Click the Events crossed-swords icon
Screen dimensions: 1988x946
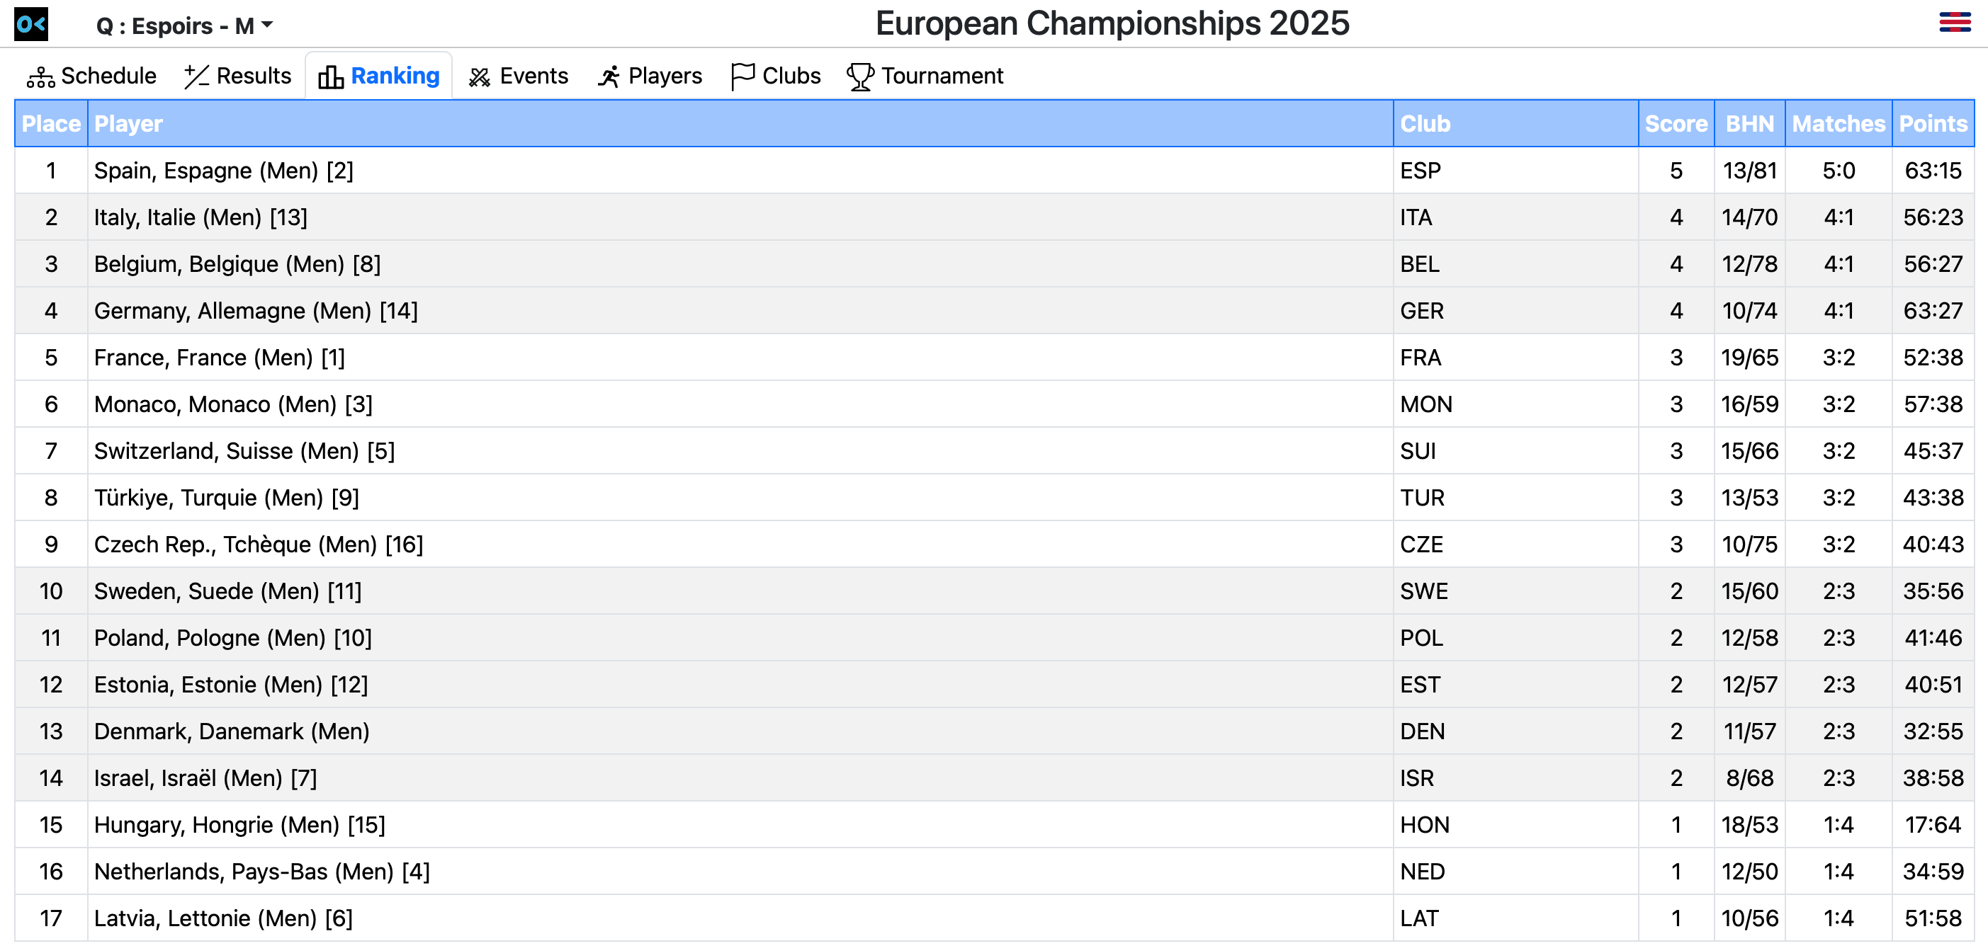pos(479,76)
